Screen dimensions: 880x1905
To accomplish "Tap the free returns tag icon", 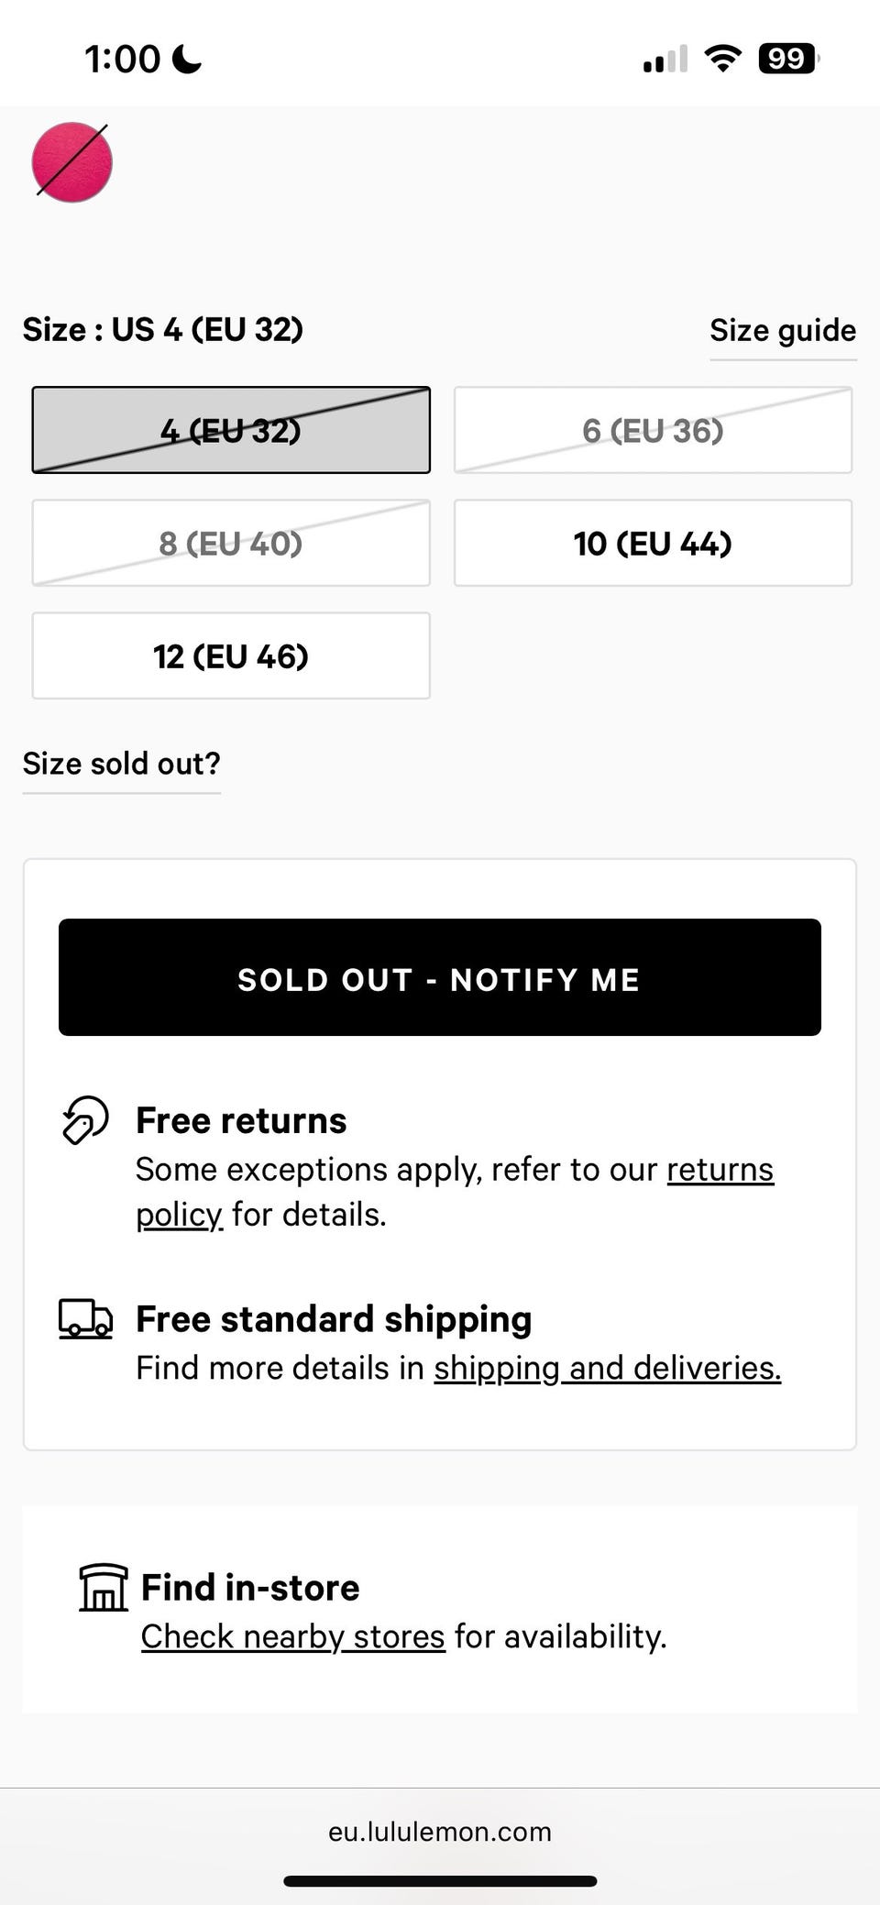I will (x=85, y=1120).
